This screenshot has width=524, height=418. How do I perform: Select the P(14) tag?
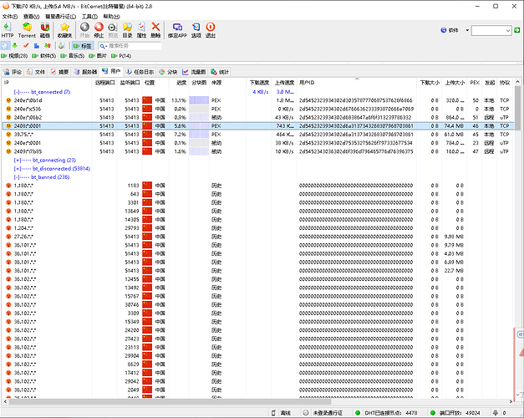click(121, 56)
